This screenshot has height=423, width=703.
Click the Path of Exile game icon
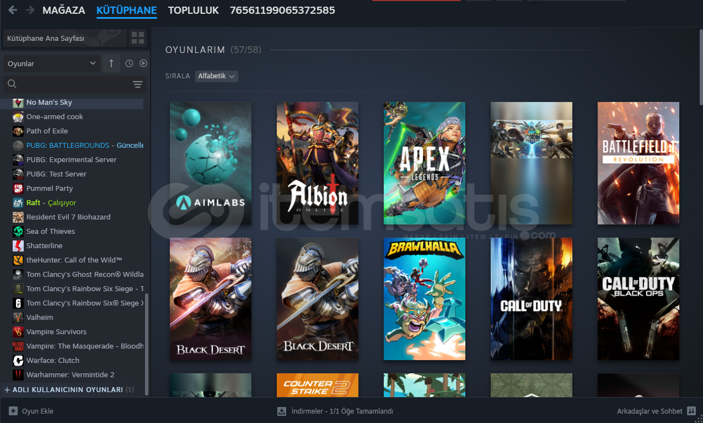pyautogui.click(x=18, y=131)
